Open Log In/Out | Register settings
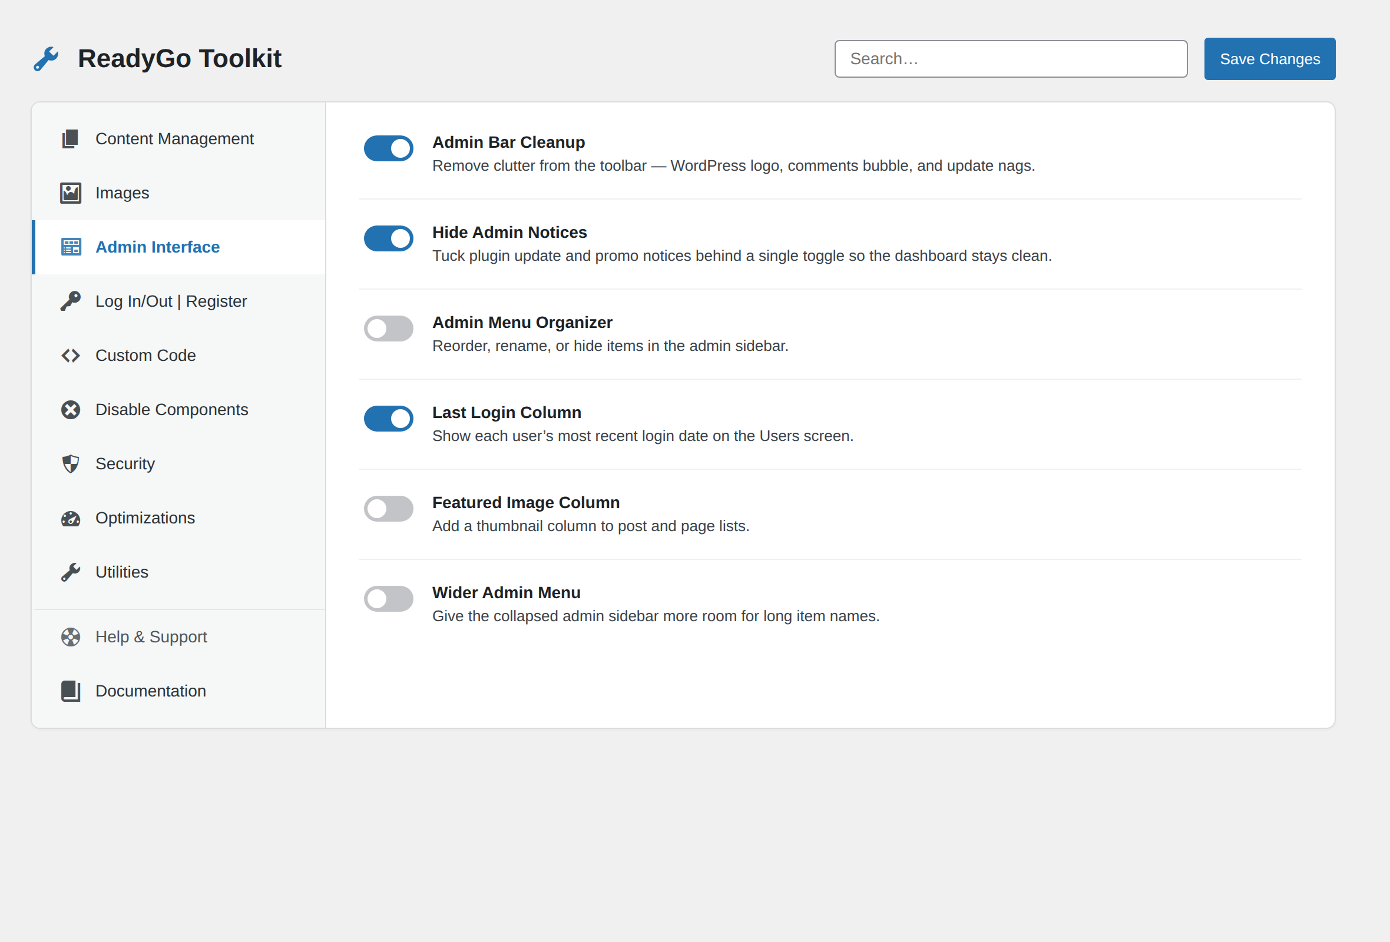 [x=179, y=301]
